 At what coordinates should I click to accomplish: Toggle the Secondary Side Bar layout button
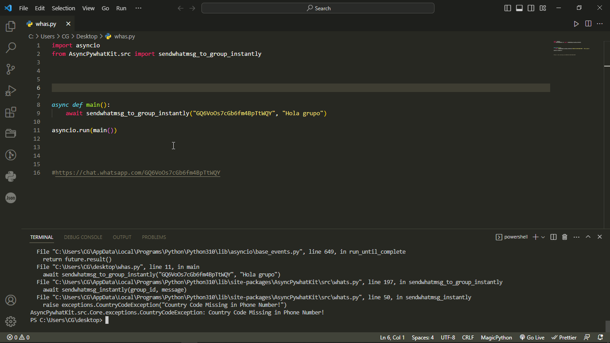pos(531,8)
